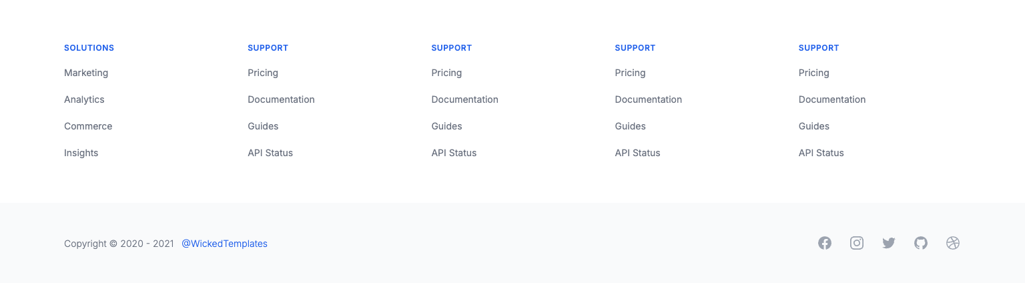The width and height of the screenshot is (1025, 283).
Task: Select Guides in the third Support column
Action: tap(630, 126)
